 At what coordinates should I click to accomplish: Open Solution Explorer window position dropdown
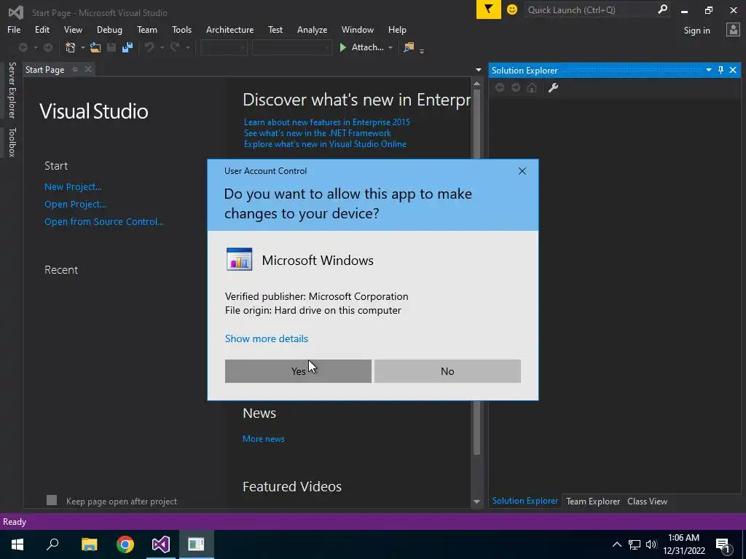click(x=708, y=70)
